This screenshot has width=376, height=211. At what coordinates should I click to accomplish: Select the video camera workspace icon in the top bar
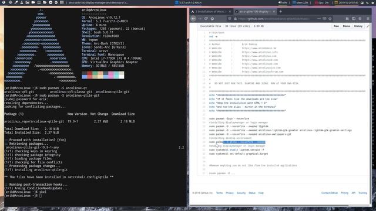click(x=33, y=2)
